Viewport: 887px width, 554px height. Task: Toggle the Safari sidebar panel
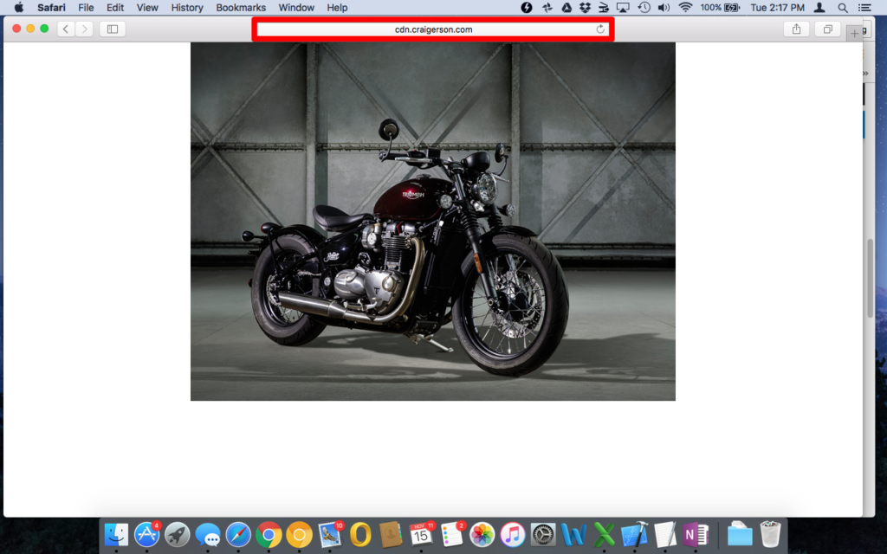113,29
